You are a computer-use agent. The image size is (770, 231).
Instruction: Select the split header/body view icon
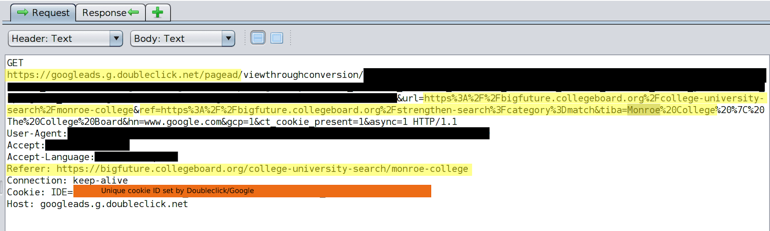(258, 38)
